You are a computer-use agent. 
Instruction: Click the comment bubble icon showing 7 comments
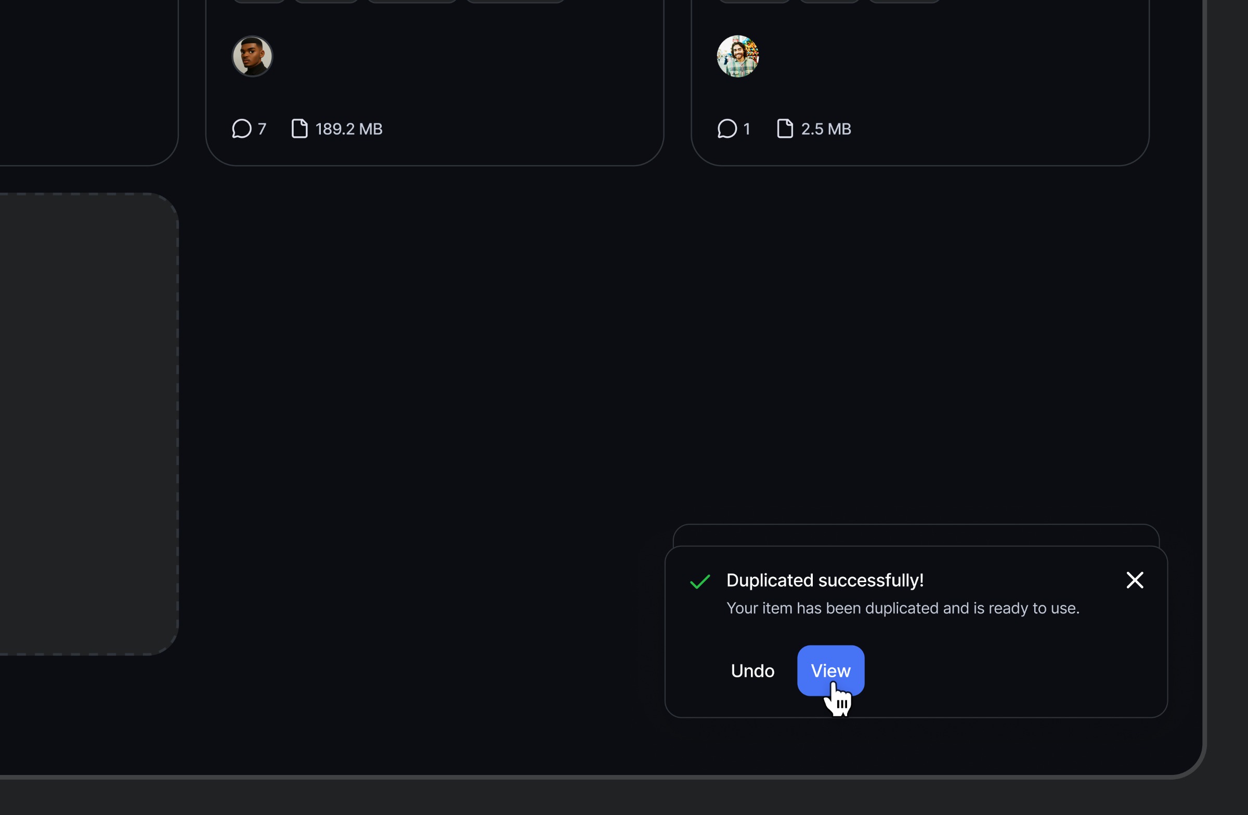(x=241, y=129)
